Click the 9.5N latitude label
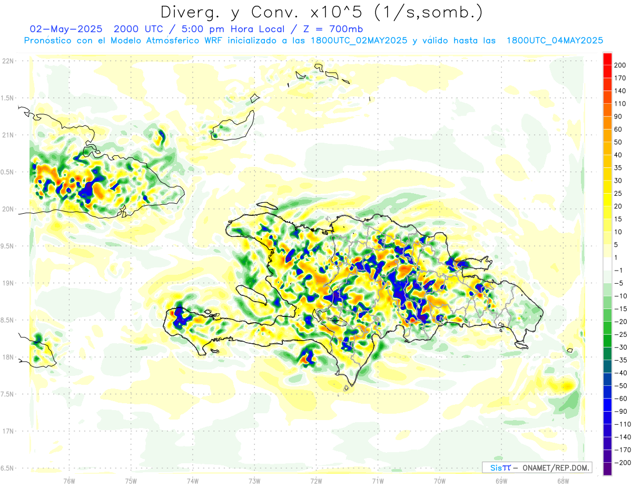This screenshot has height=488, width=632. click(x=8, y=246)
